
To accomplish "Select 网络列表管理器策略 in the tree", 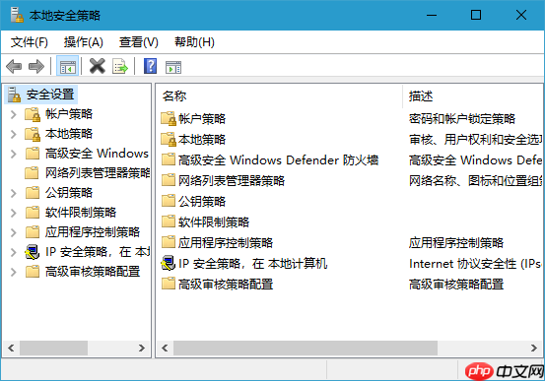I will click(x=98, y=173).
